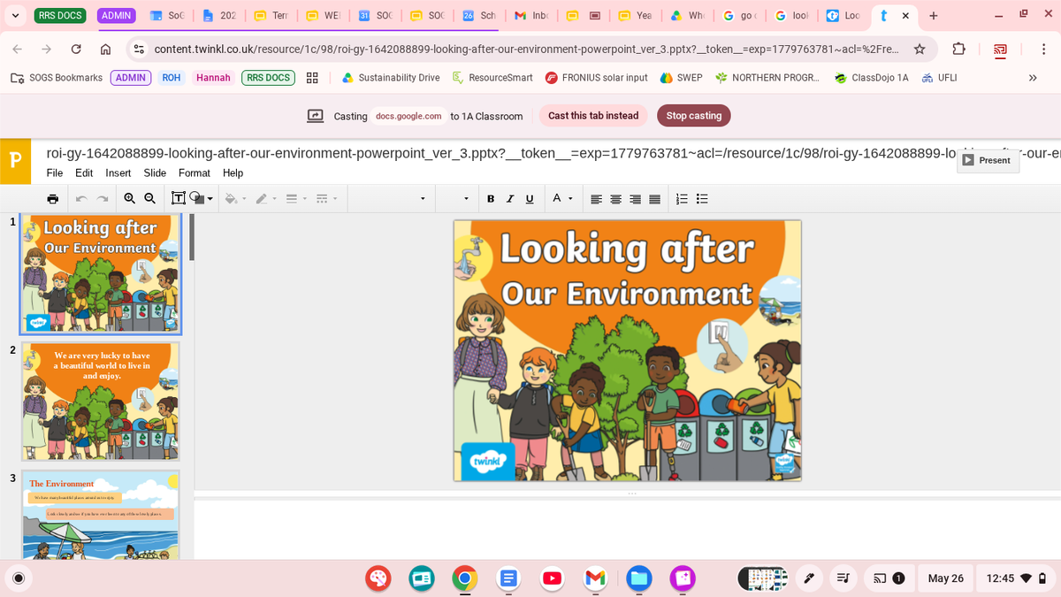Select slide 1 thumbnail in filmstrip
This screenshot has height=597, width=1061.
[100, 274]
